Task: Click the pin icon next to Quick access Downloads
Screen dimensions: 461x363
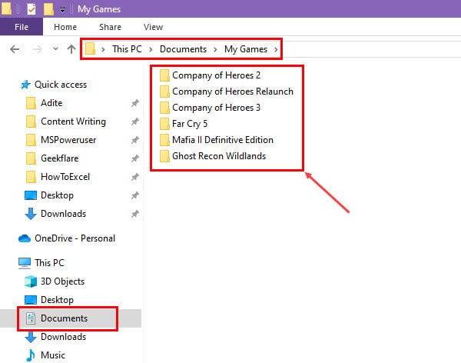Action: (135, 214)
